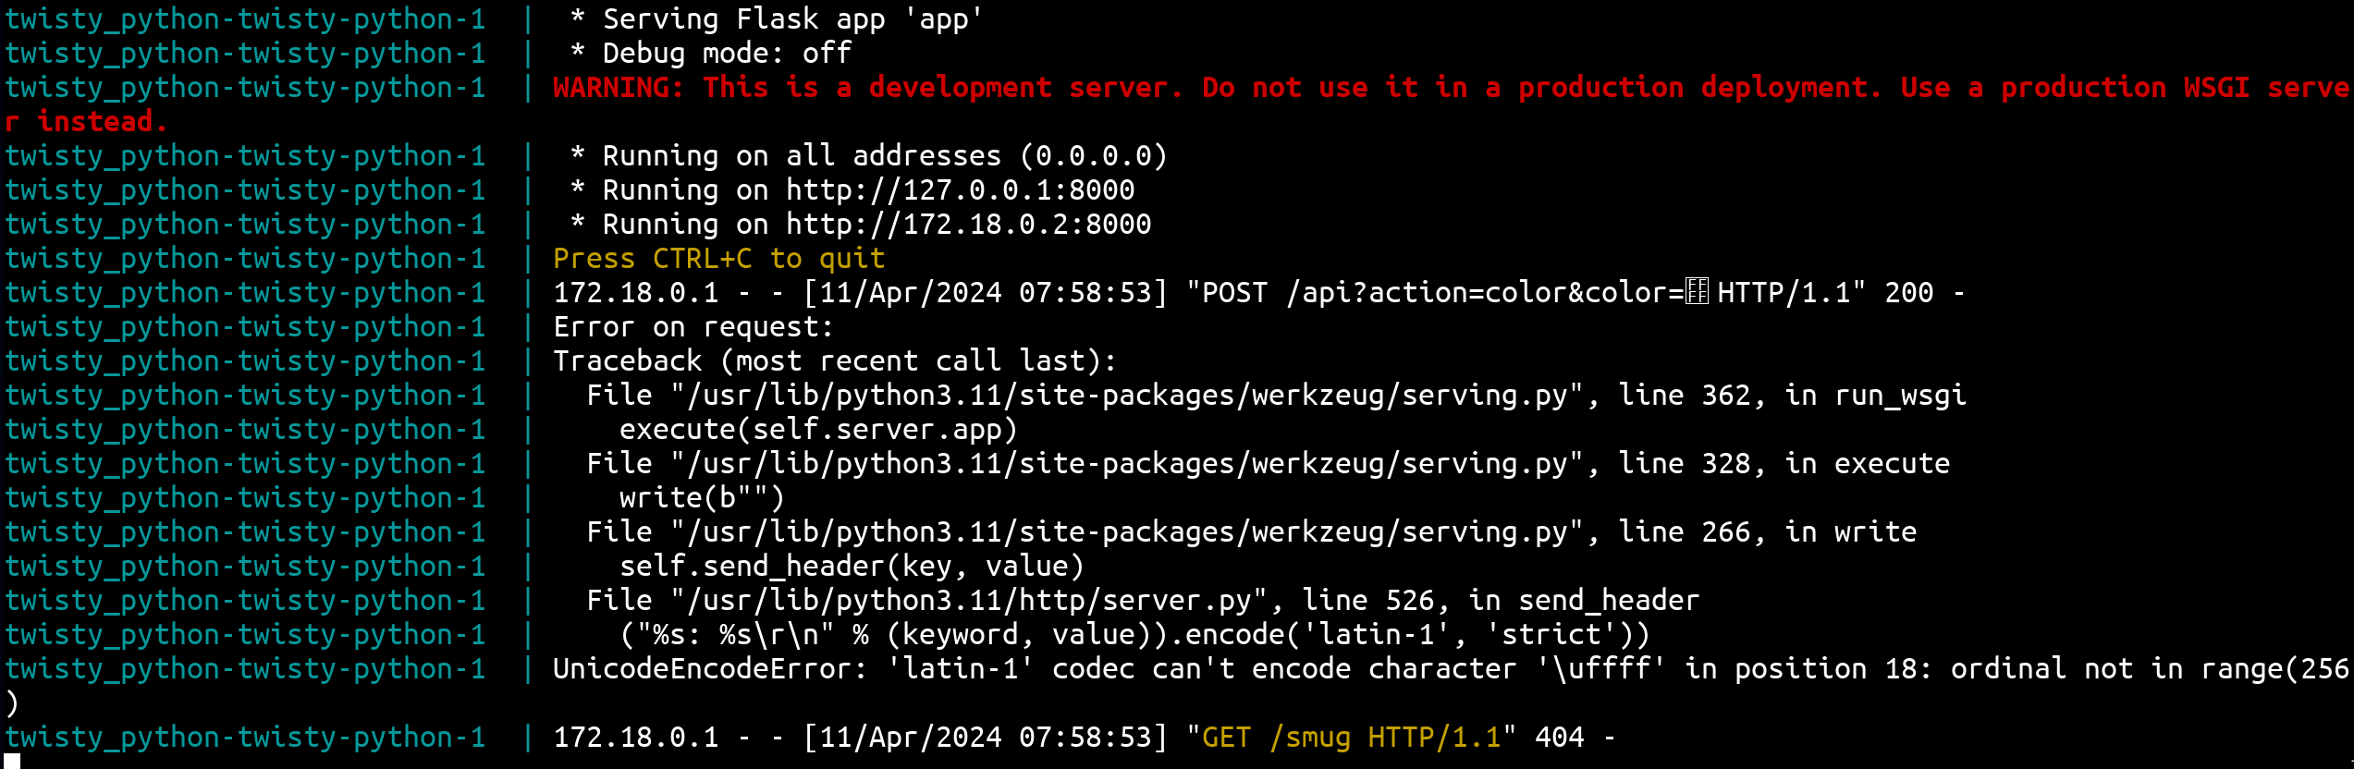Click the http/server.py file path
This screenshot has width=2354, height=769.
pyautogui.click(x=967, y=601)
